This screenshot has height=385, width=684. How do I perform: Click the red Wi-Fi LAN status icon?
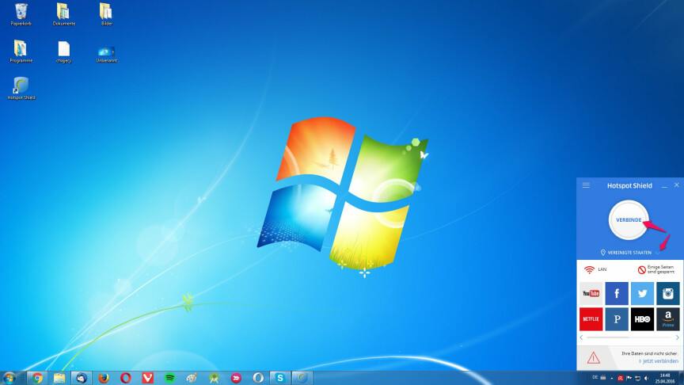[589, 269]
